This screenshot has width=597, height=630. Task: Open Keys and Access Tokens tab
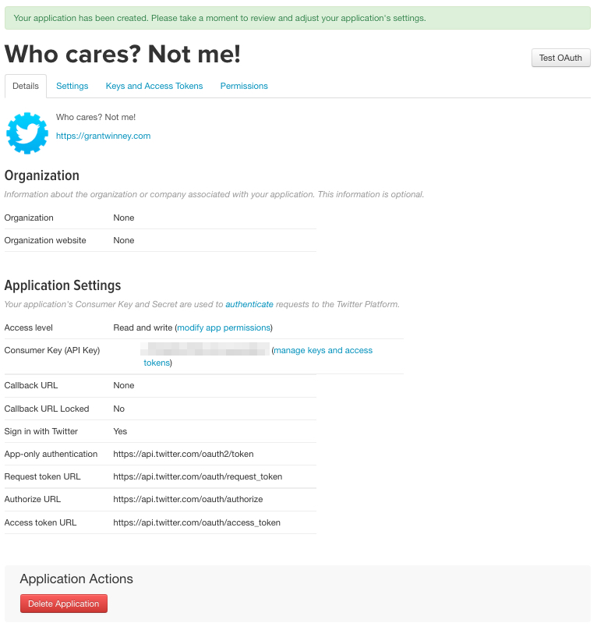[x=154, y=86]
